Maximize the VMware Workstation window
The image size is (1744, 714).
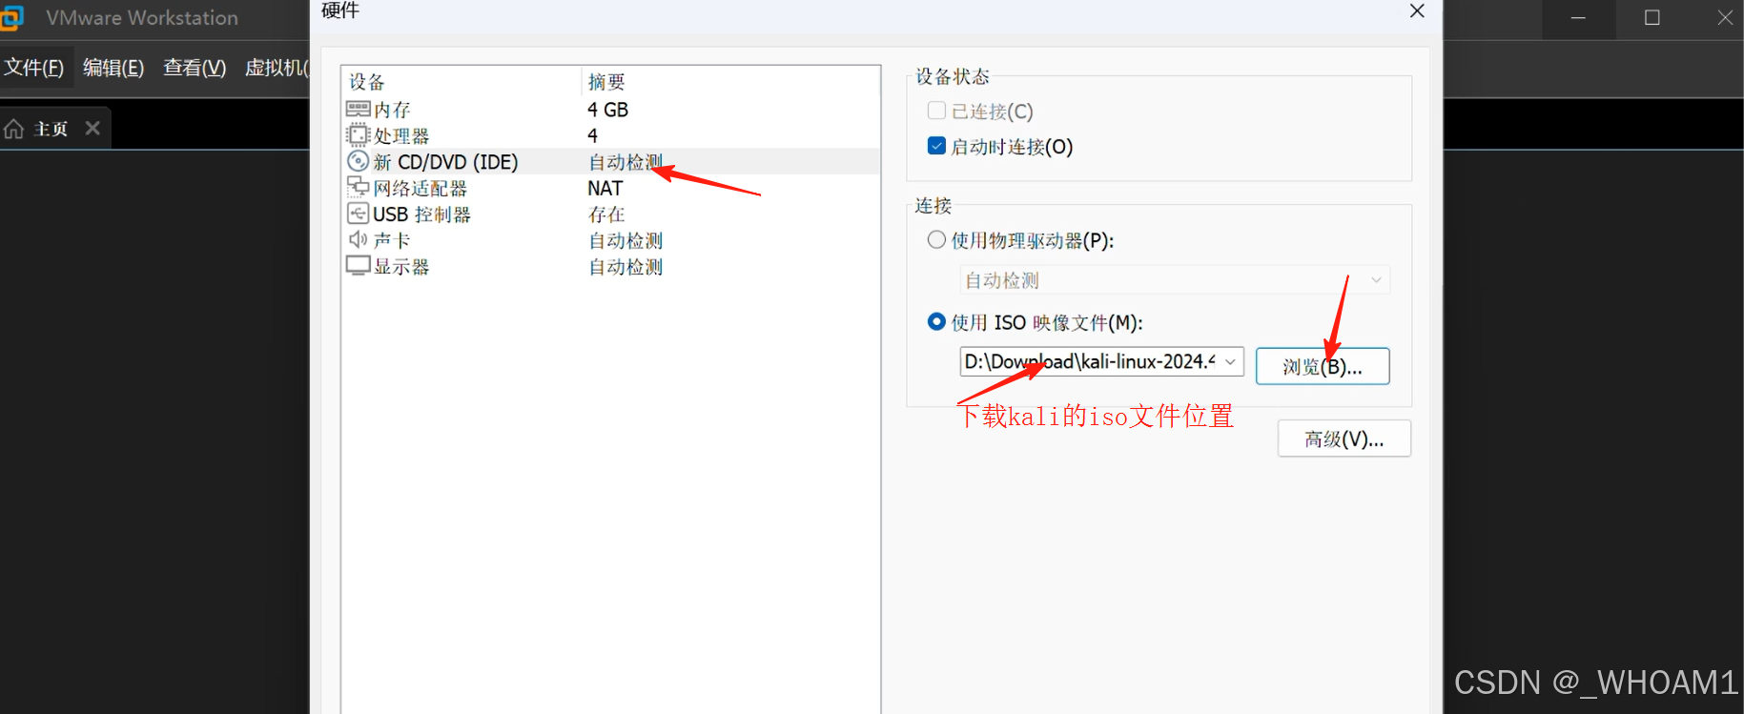pyautogui.click(x=1652, y=18)
